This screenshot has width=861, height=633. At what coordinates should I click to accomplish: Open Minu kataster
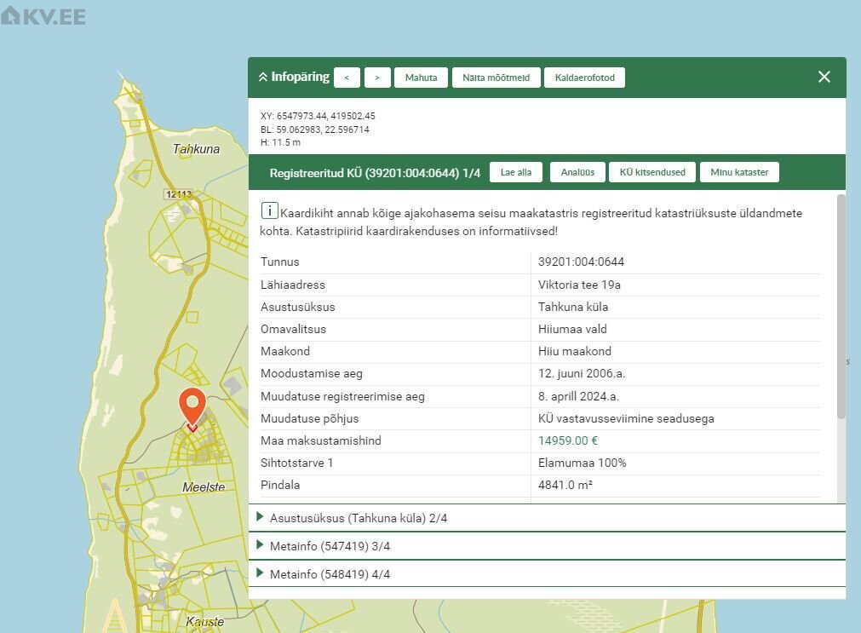[x=739, y=172]
